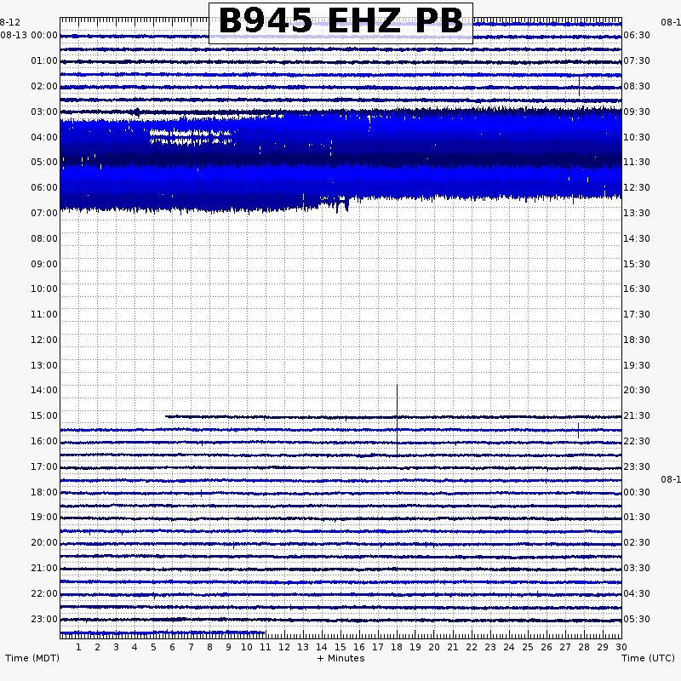The height and width of the screenshot is (681, 681).
Task: Click the 08:30 UTC time label
Action: [637, 87]
